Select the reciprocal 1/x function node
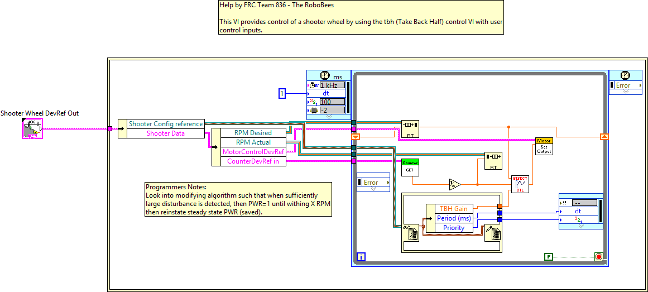The image size is (648, 292). click(x=455, y=184)
